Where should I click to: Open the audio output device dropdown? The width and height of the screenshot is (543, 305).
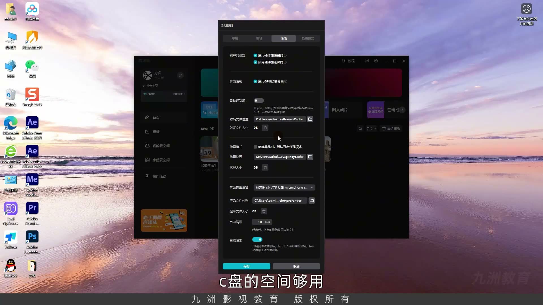[x=284, y=188]
